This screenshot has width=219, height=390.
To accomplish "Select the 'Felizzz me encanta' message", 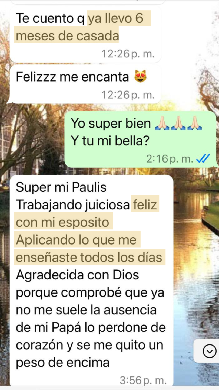I will 86,84.
